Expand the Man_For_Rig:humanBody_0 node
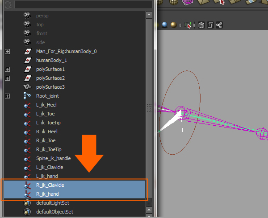 (7, 51)
